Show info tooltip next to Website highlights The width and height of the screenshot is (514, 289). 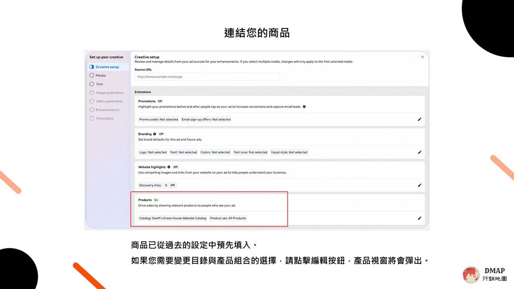click(169, 167)
